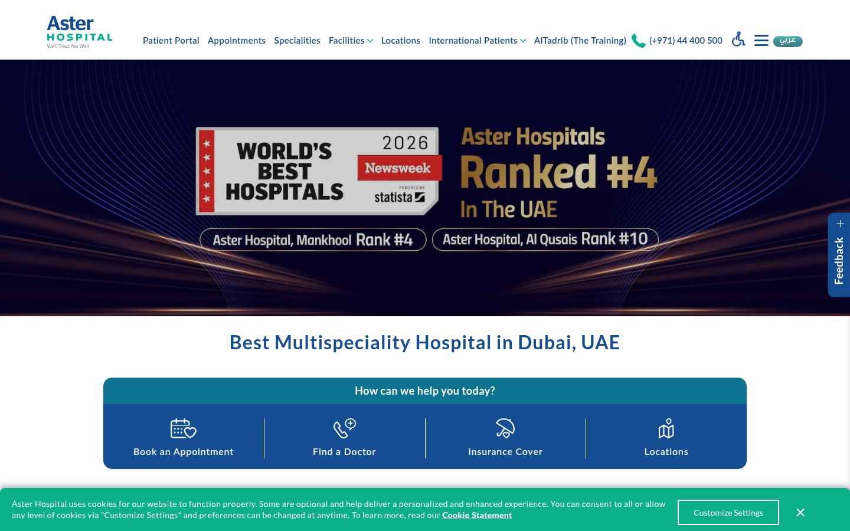Click the Locations map pin icon
Viewport: 850px width, 531px height.
click(666, 428)
